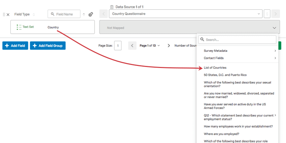Click the Data Source 1 of 1 label

[129, 7]
